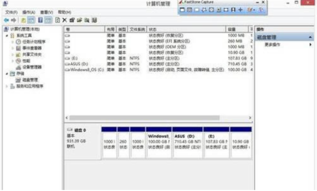Expand the 任务计划程序 node arrow
This screenshot has width=317, height=191.
13,42
